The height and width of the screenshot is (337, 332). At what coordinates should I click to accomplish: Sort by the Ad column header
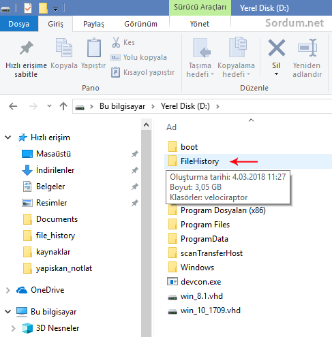click(x=171, y=127)
